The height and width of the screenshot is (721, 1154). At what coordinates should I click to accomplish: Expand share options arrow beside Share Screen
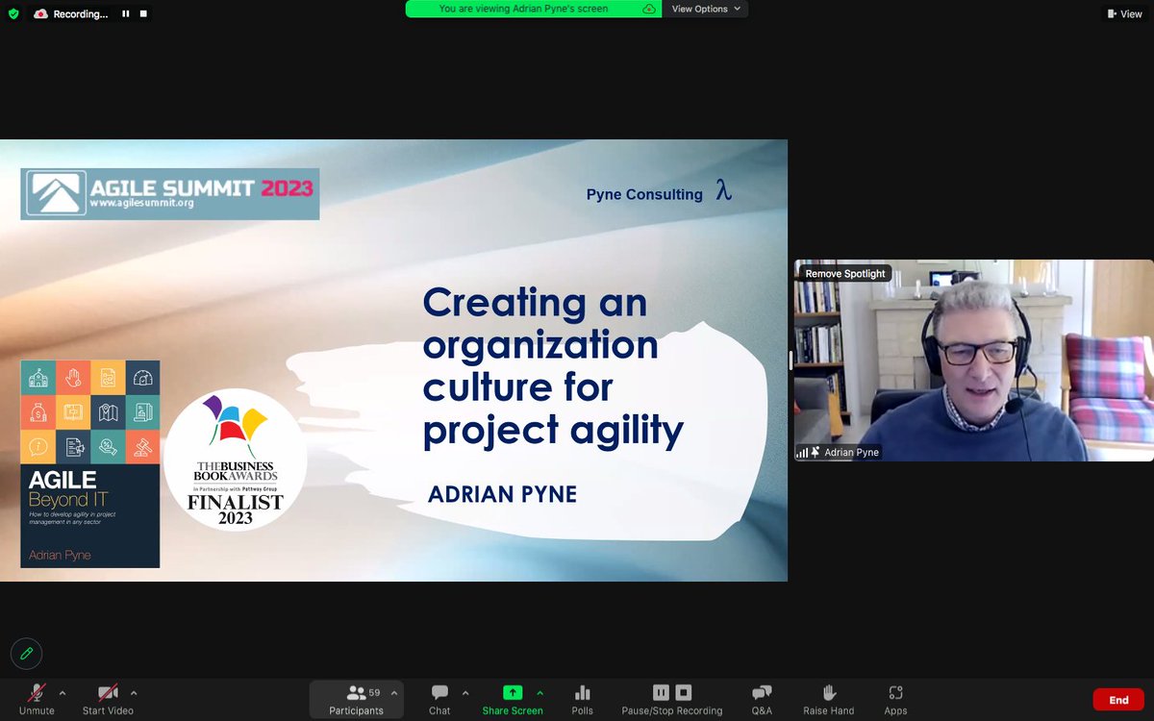click(x=539, y=692)
